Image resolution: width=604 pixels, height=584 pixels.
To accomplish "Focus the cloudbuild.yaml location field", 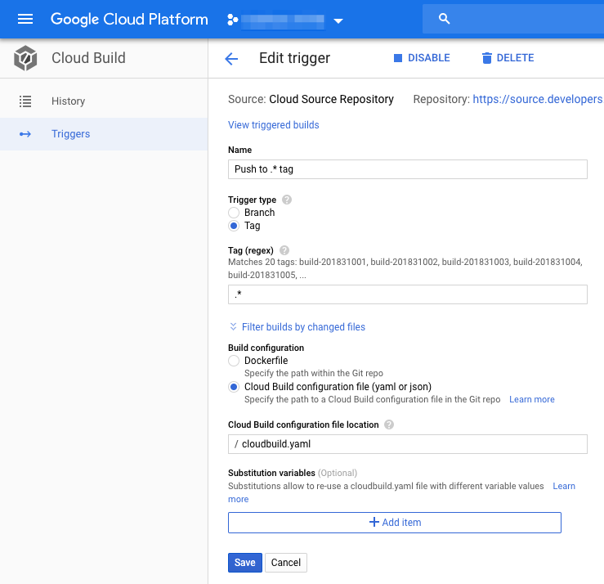I will coord(408,444).
